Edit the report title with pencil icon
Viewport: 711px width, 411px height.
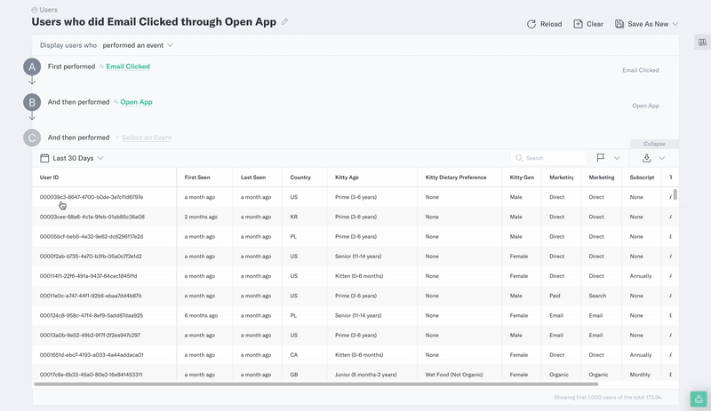284,22
